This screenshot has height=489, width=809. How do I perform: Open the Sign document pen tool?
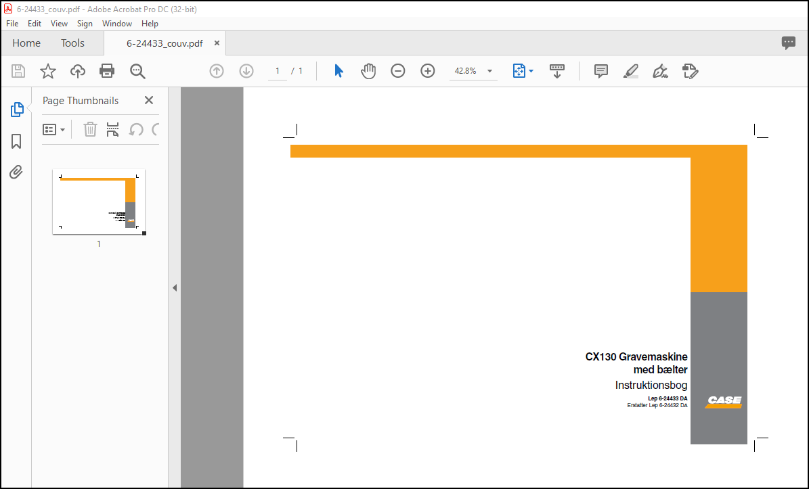[x=661, y=71]
